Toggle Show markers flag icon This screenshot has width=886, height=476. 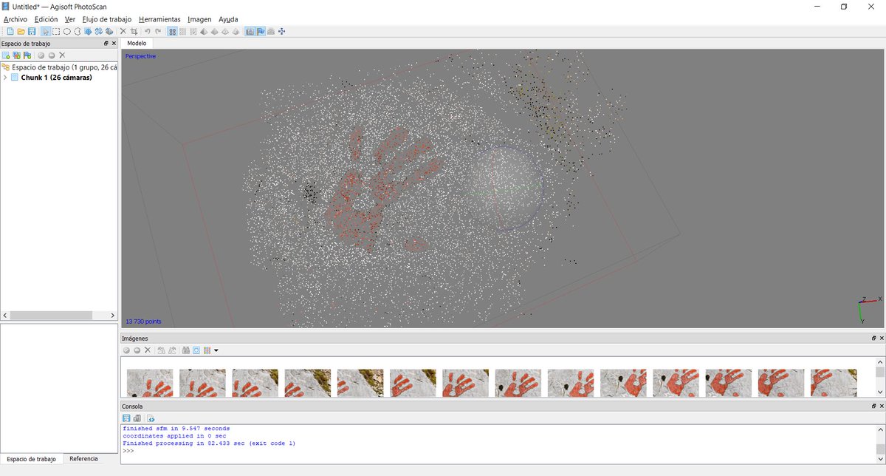point(261,32)
